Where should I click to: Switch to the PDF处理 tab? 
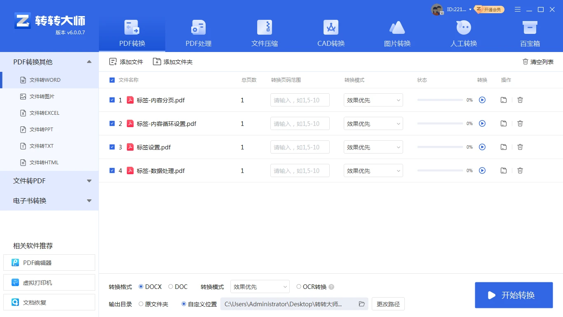click(198, 33)
